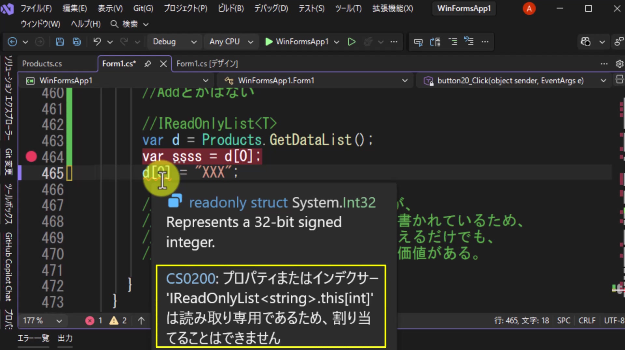The width and height of the screenshot is (625, 350).
Task: Click the red error count icon
Action: 90,321
